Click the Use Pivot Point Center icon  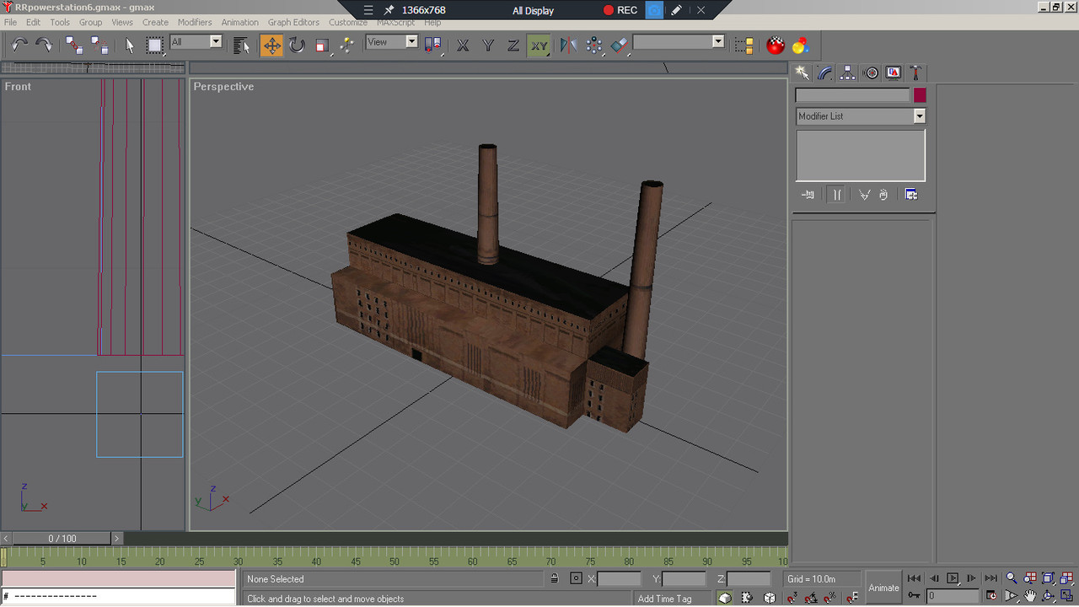433,45
